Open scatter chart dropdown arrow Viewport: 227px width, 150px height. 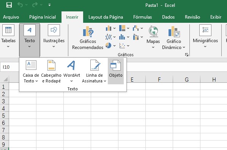[x=128, y=46]
